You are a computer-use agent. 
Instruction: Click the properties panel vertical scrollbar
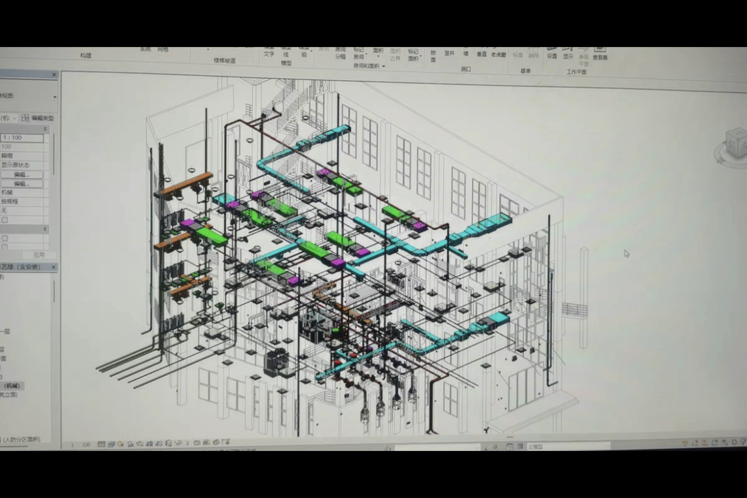click(x=53, y=154)
